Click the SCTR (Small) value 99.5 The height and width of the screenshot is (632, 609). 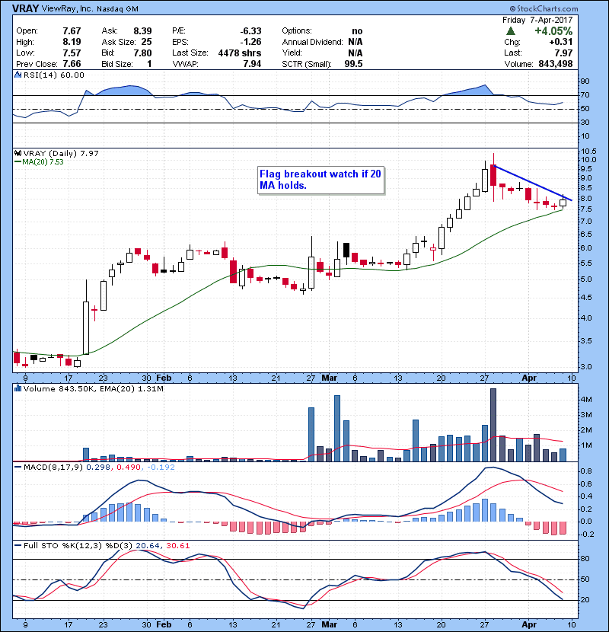(353, 64)
